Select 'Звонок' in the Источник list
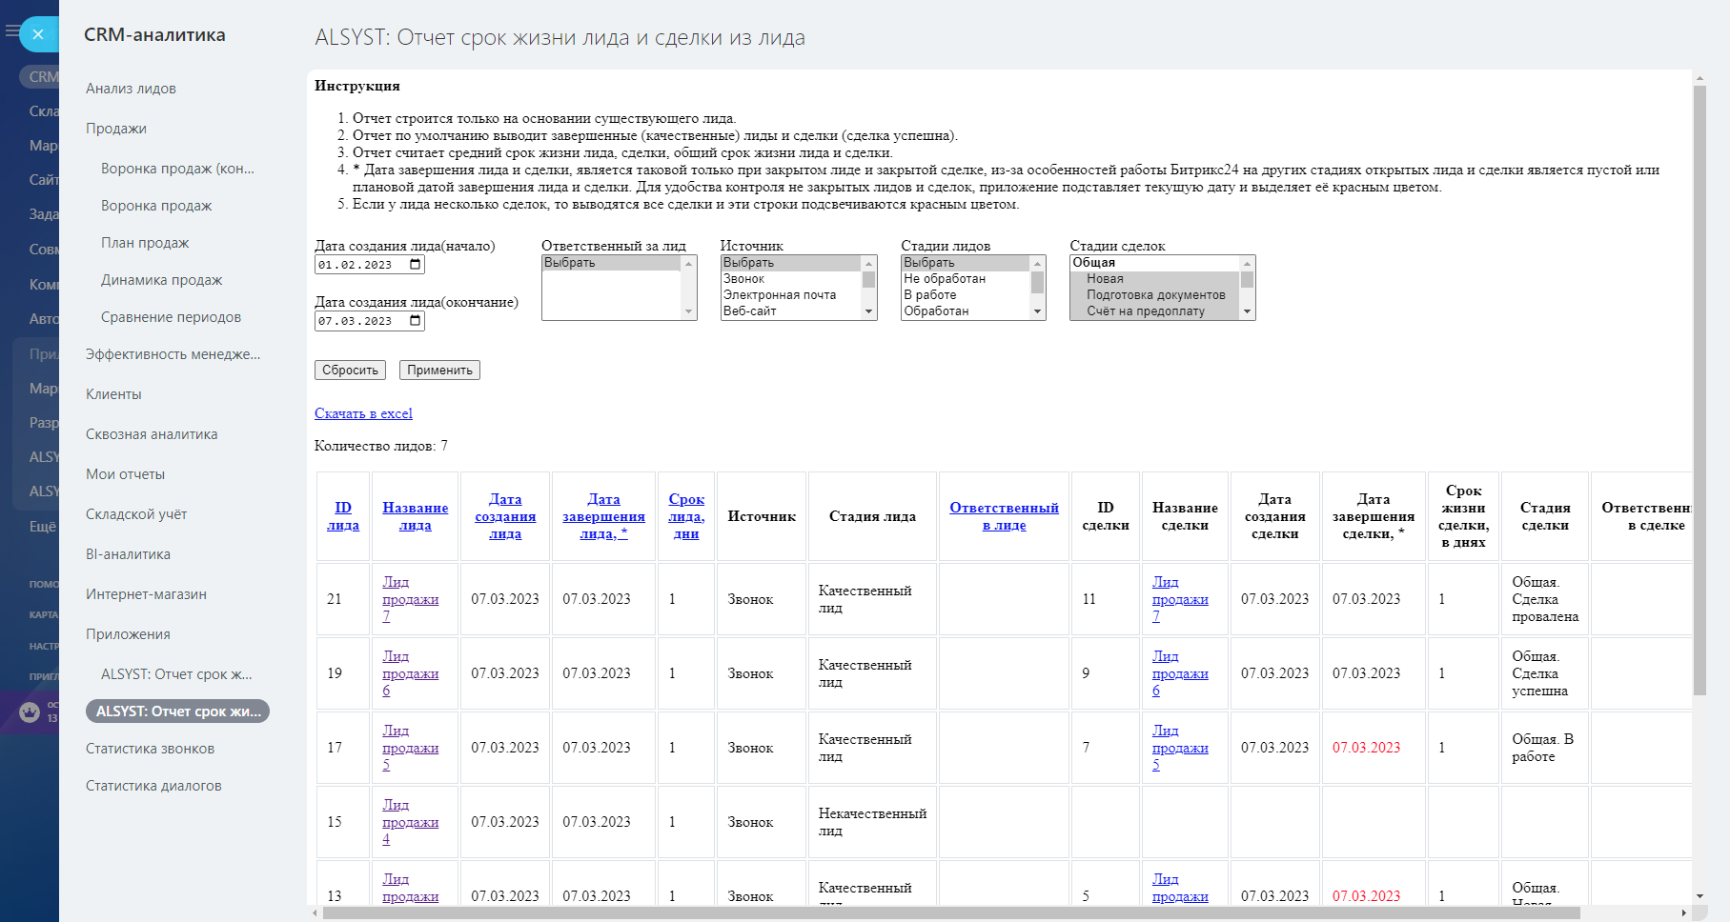 tap(744, 279)
